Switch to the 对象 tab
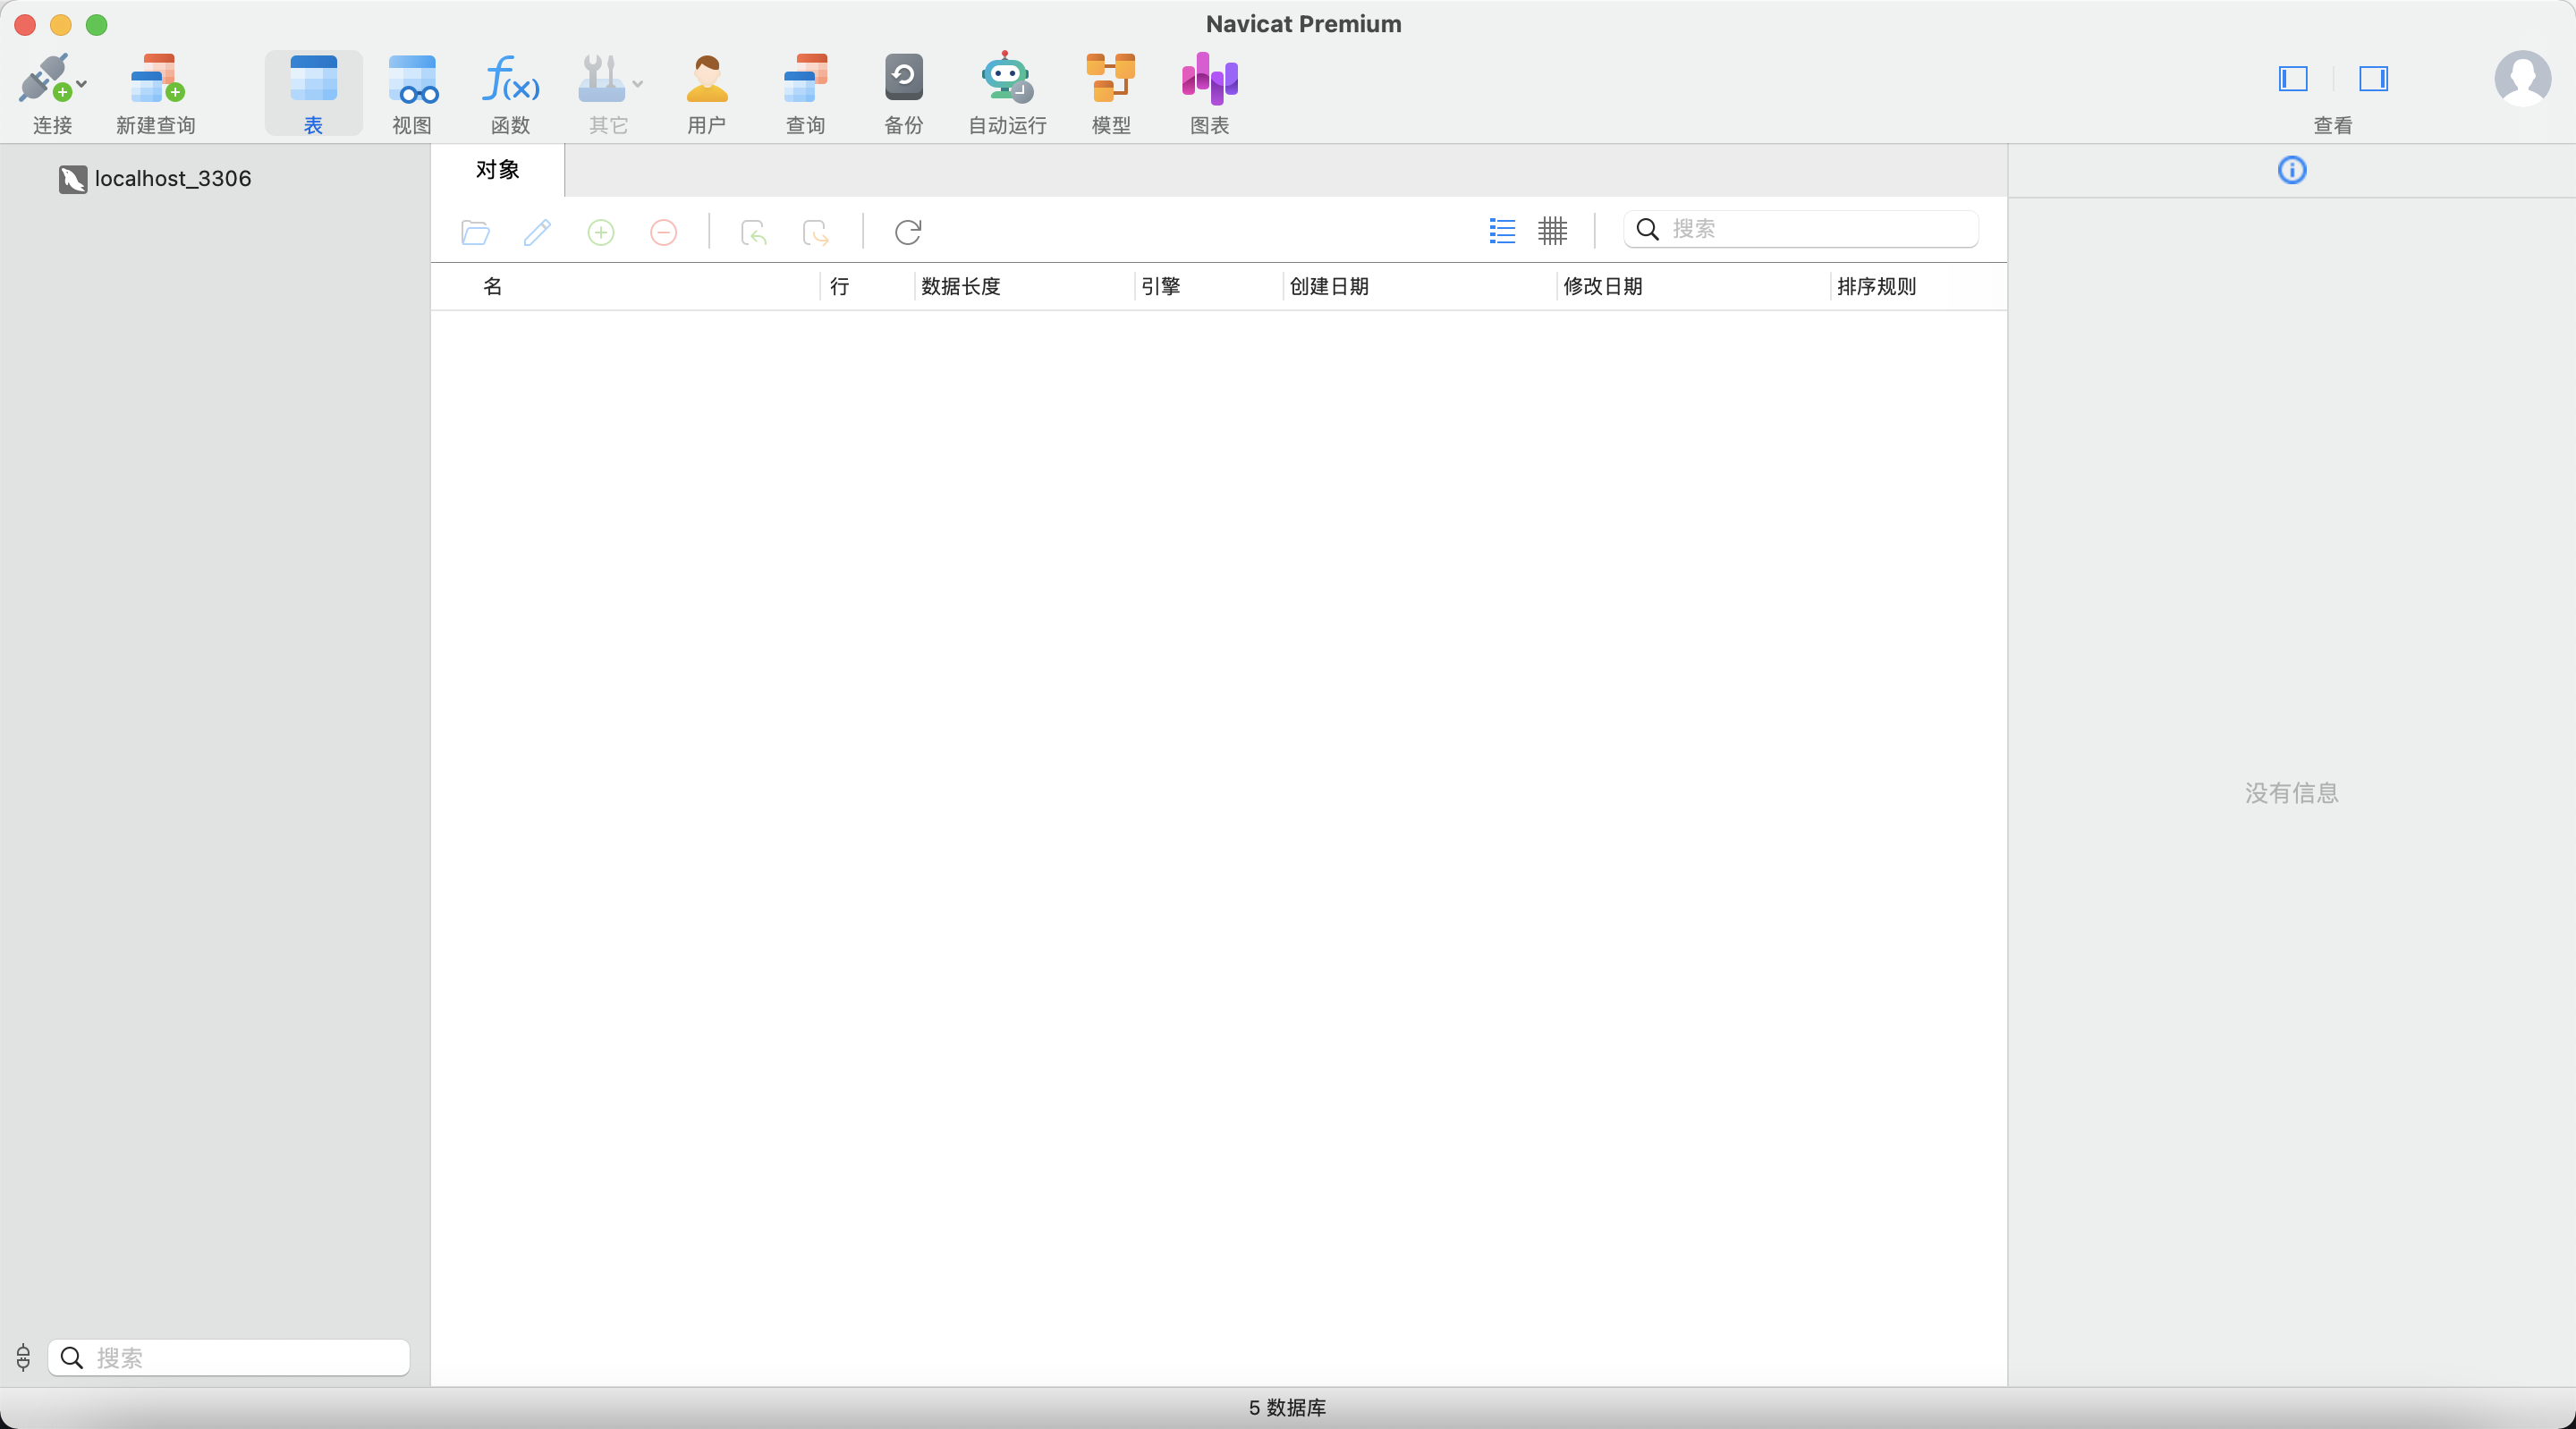Image resolution: width=2576 pixels, height=1429 pixels. 498,170
